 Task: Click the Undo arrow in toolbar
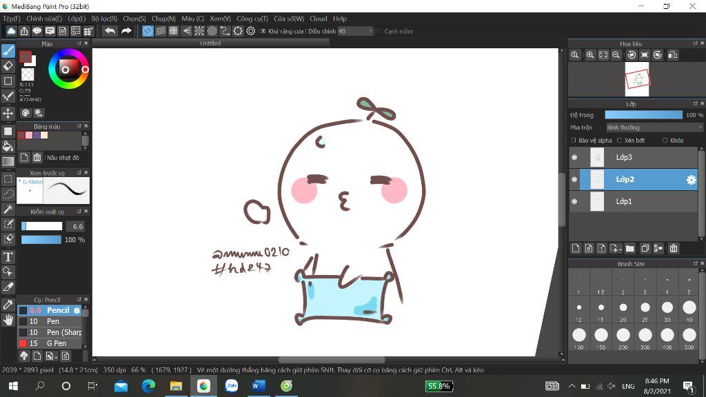pyautogui.click(x=110, y=31)
